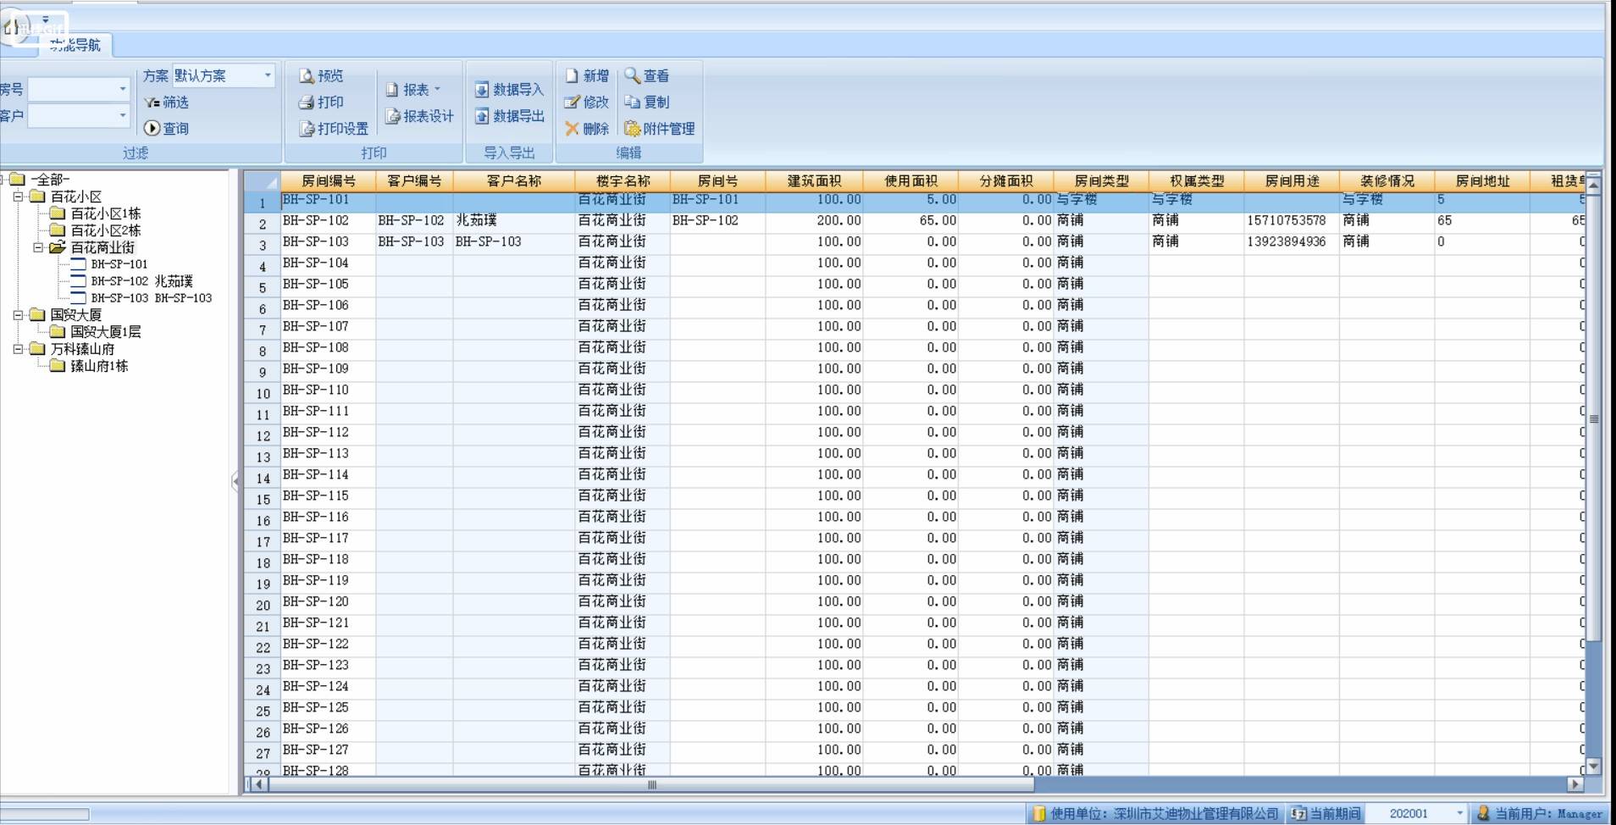Edit the selected room via 修改
The height and width of the screenshot is (825, 1616).
coord(588,102)
